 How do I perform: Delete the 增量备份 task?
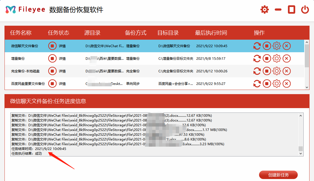287,58
